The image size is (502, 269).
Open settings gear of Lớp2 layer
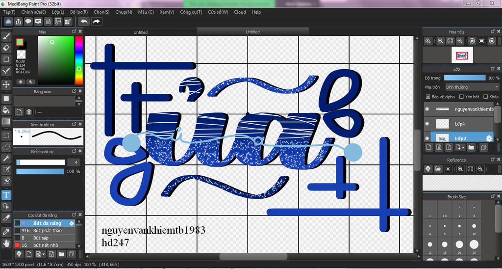click(x=489, y=138)
